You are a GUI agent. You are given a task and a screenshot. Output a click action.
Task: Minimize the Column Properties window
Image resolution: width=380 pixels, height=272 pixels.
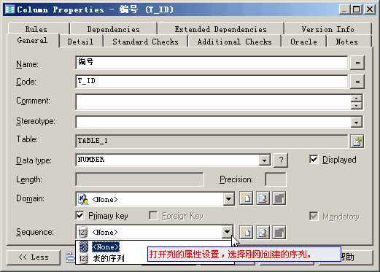point(344,9)
